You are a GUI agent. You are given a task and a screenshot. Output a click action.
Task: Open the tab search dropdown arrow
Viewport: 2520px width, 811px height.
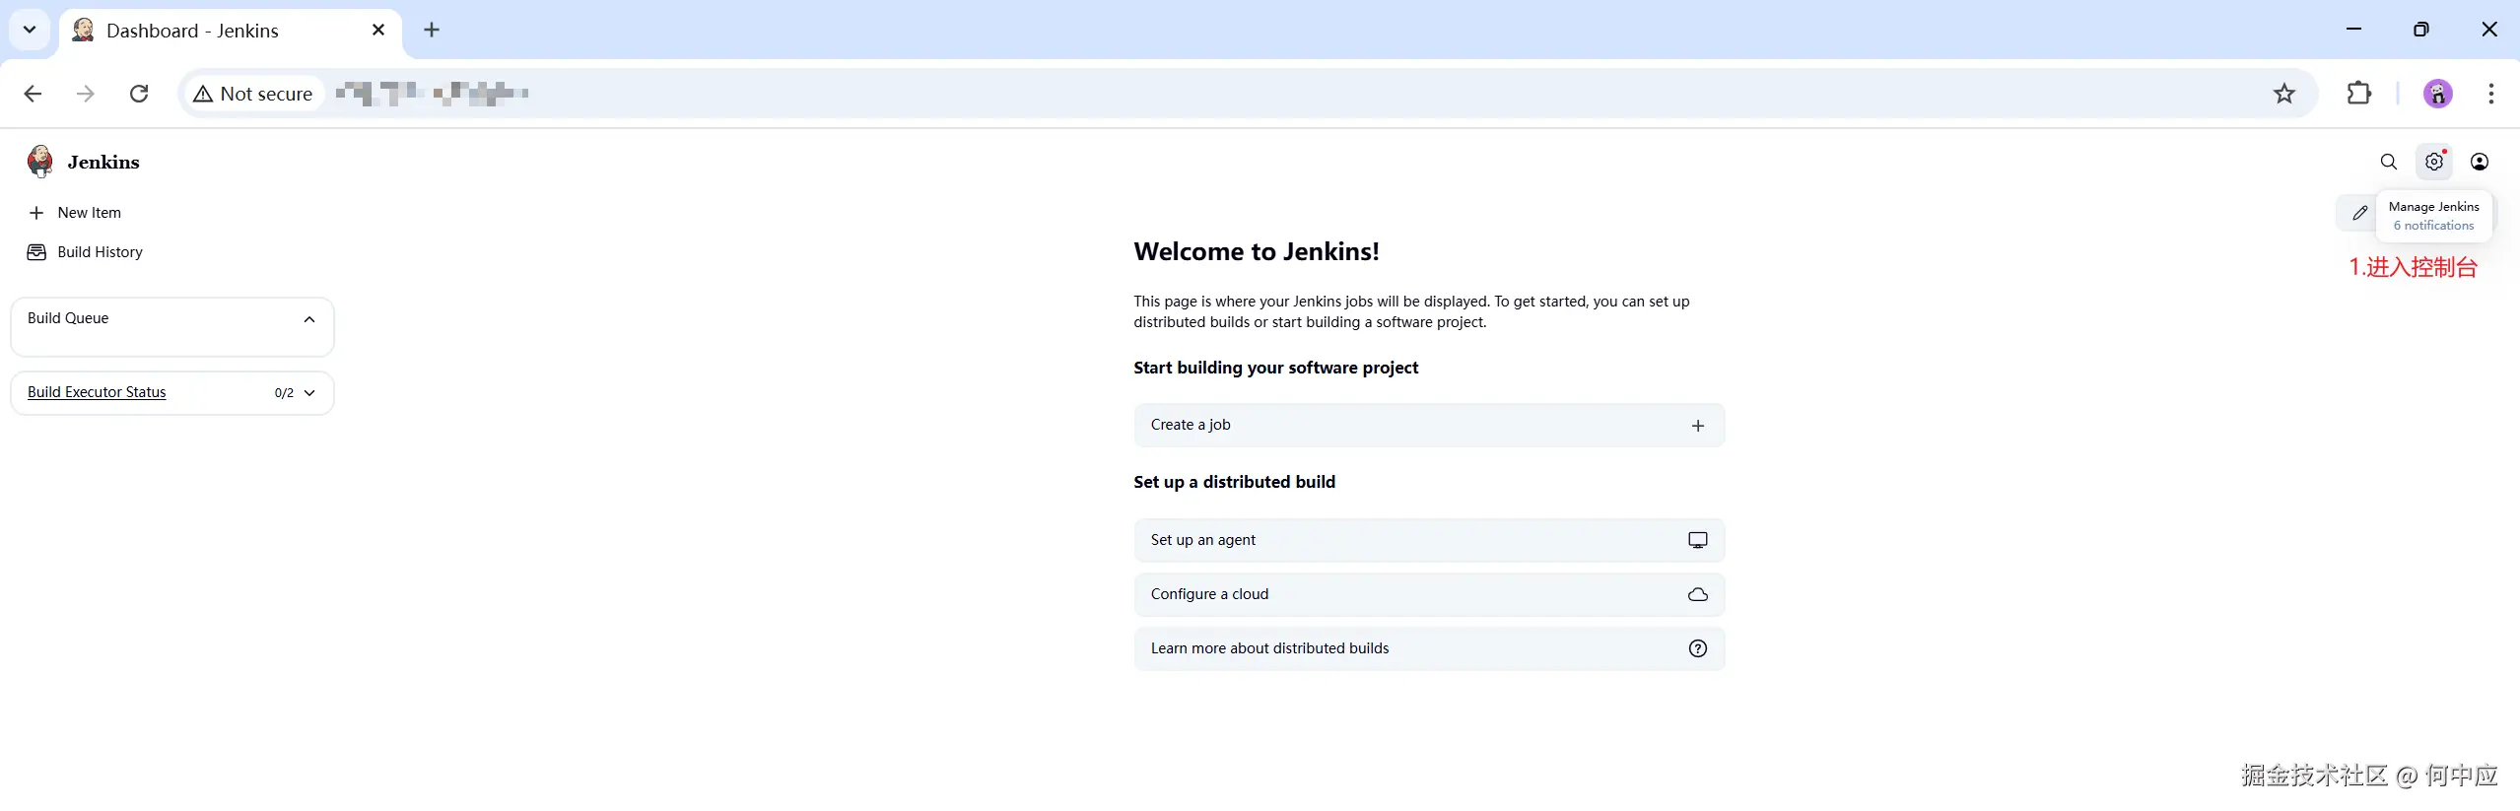30,30
